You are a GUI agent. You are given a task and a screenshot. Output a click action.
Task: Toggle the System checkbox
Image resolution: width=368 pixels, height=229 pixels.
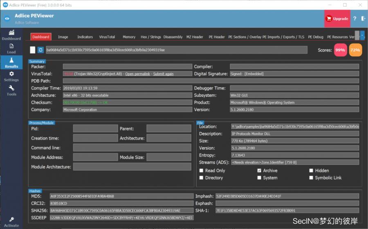click(259, 178)
